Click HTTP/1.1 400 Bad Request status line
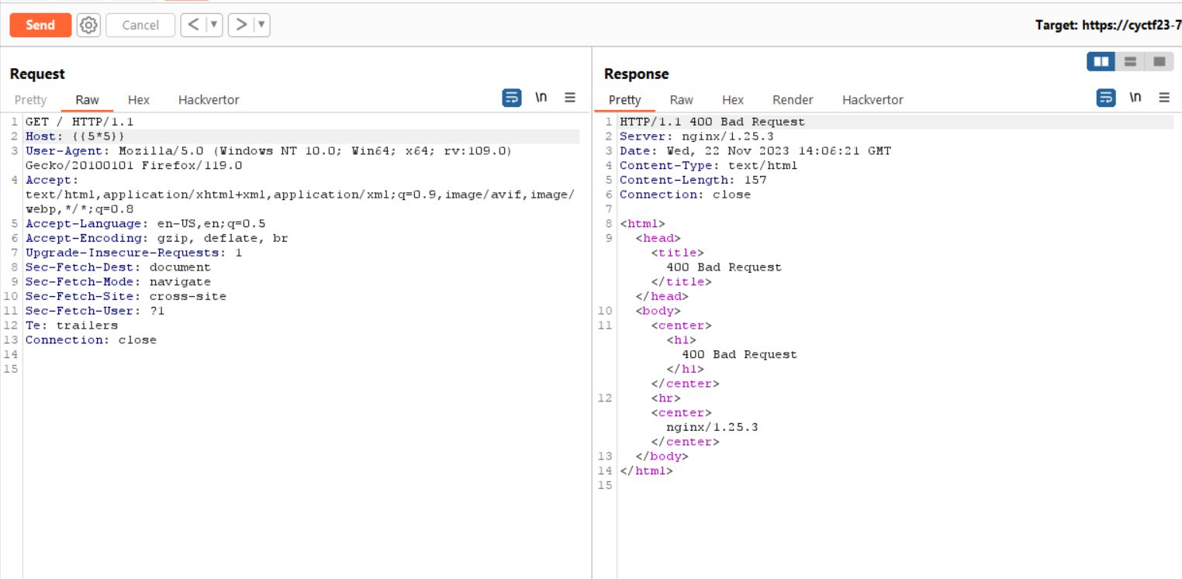The image size is (1182, 579). (x=712, y=122)
